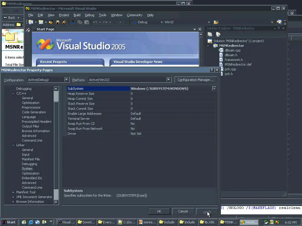This screenshot has width=302, height=226.
Task: Open the Debug solution configuration dropdown in toolbar
Action: click(x=162, y=22)
